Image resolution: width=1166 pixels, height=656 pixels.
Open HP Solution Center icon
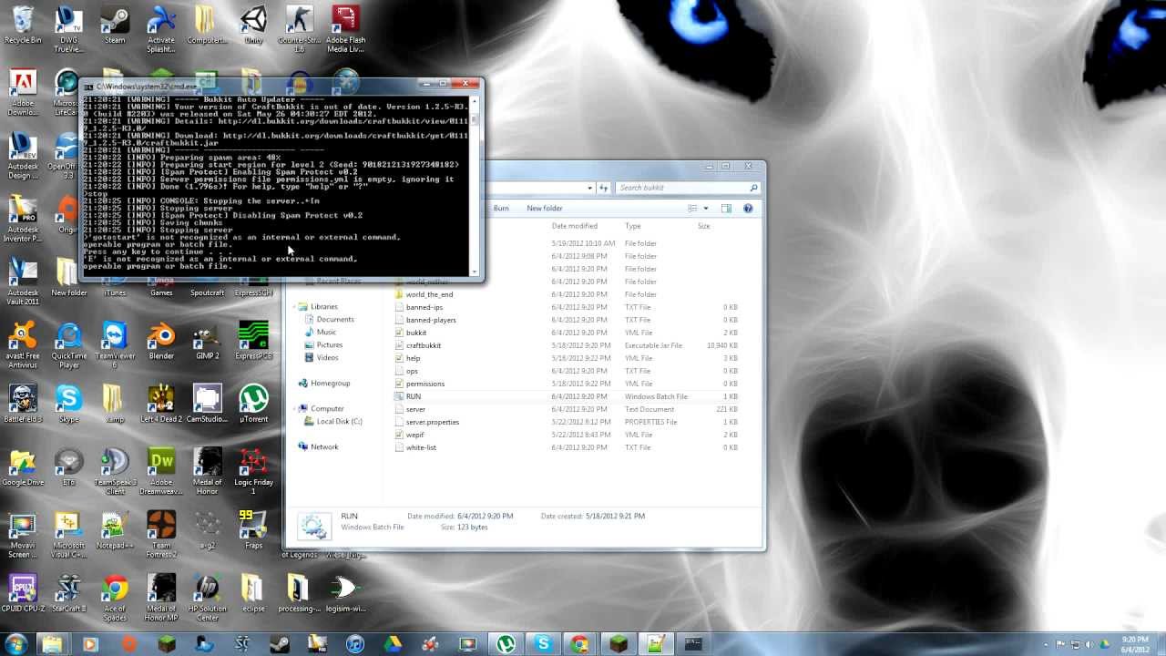coord(207,597)
